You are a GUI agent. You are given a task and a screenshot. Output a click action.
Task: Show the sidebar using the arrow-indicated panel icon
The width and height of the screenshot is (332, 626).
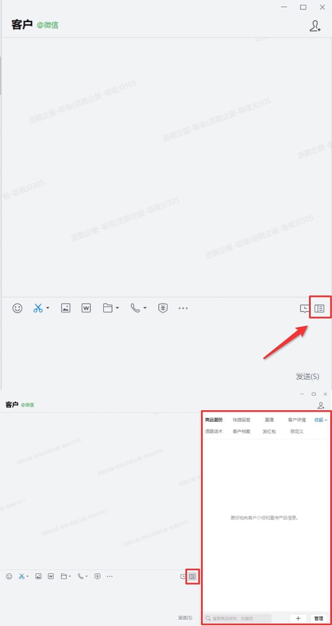(319, 308)
